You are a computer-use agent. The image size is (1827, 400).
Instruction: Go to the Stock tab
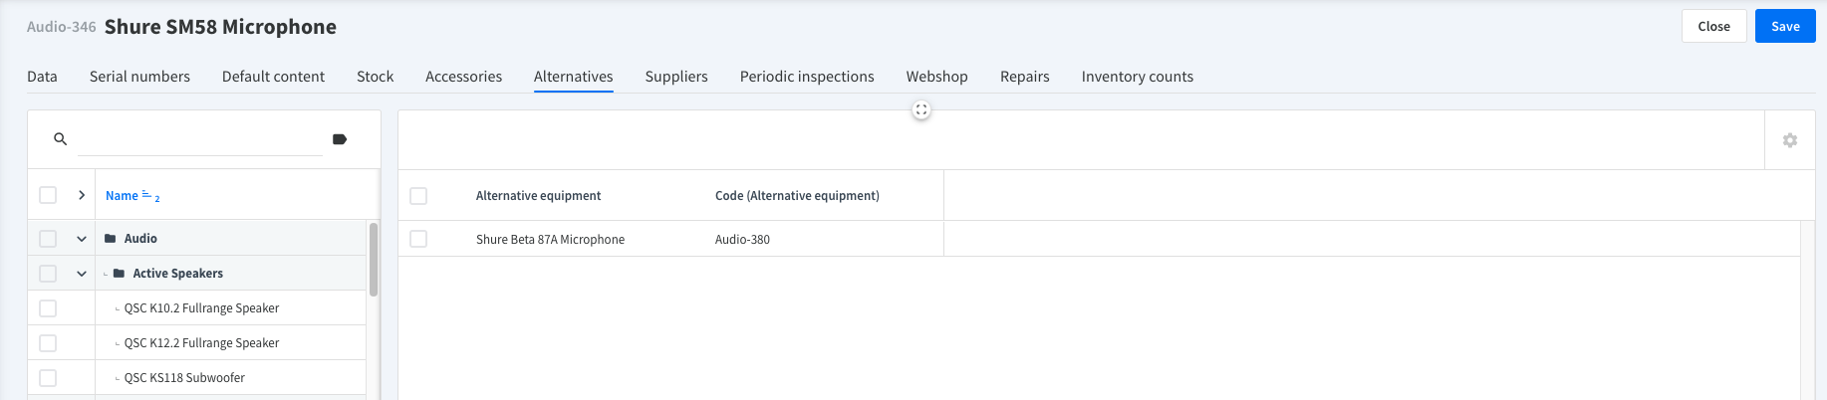pos(375,77)
